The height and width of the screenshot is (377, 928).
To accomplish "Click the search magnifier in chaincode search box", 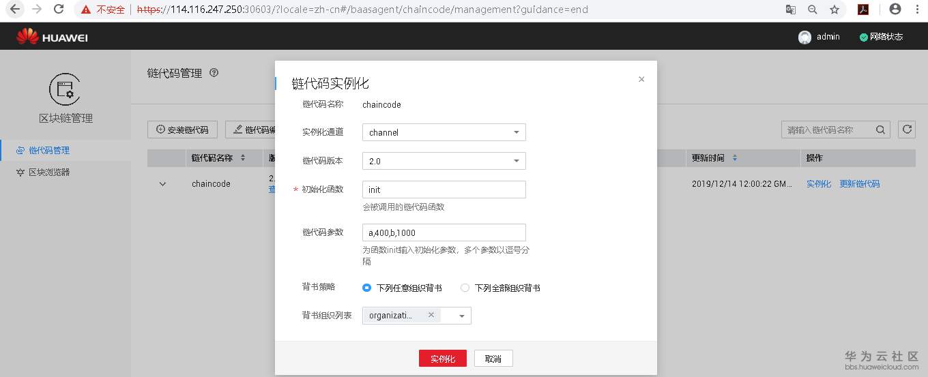I will pos(881,130).
